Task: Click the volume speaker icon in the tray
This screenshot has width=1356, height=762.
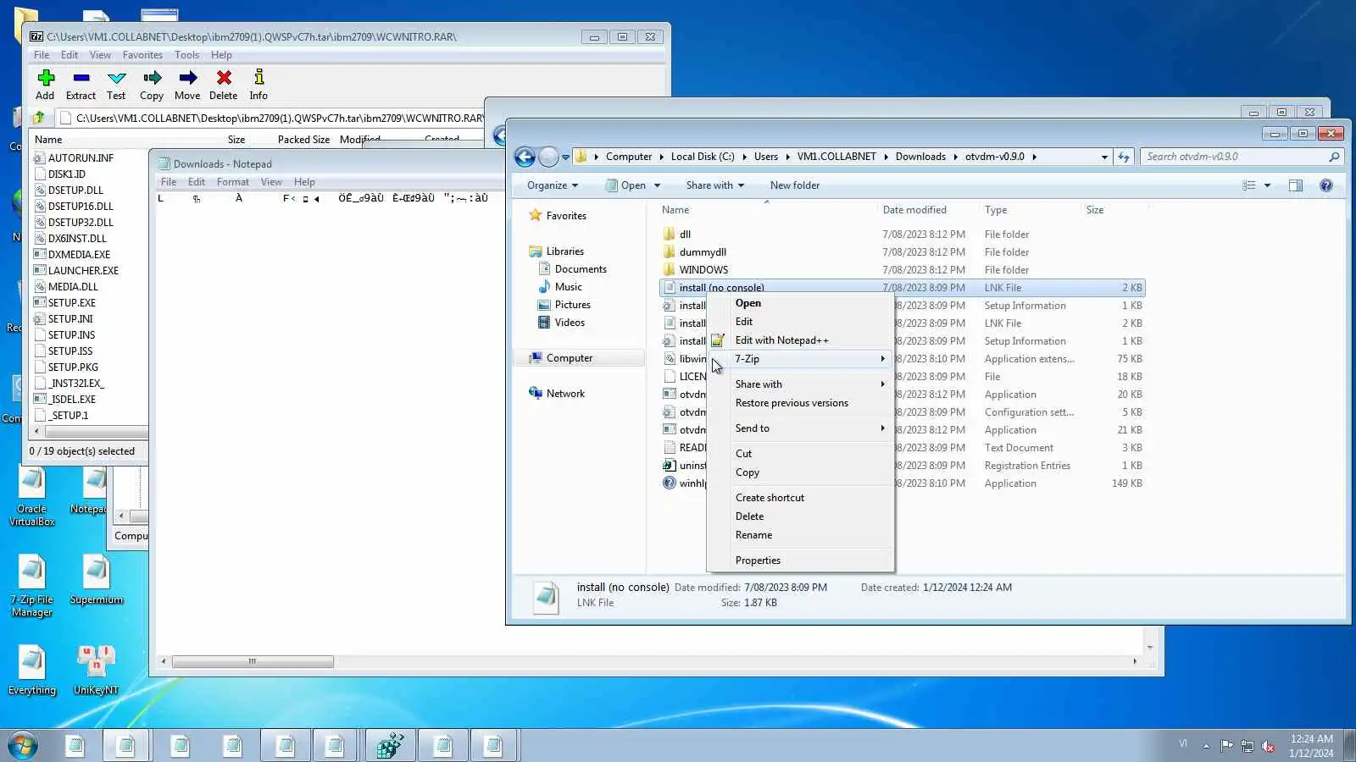Action: [x=1269, y=746]
